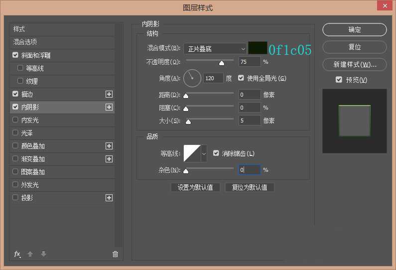The width and height of the screenshot is (396, 270).
Task: Click plus icon next to 投影
Action: (x=109, y=198)
